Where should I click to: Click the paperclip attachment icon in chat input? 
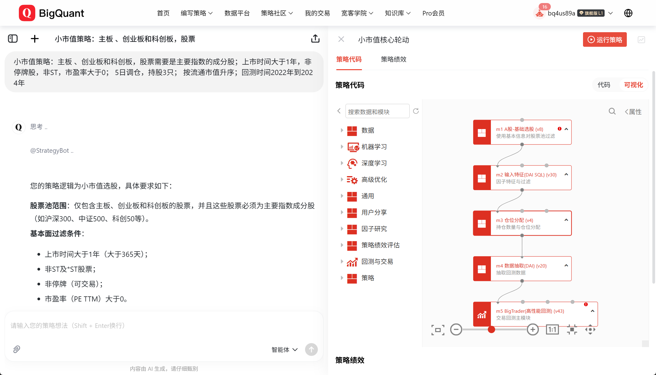click(17, 349)
